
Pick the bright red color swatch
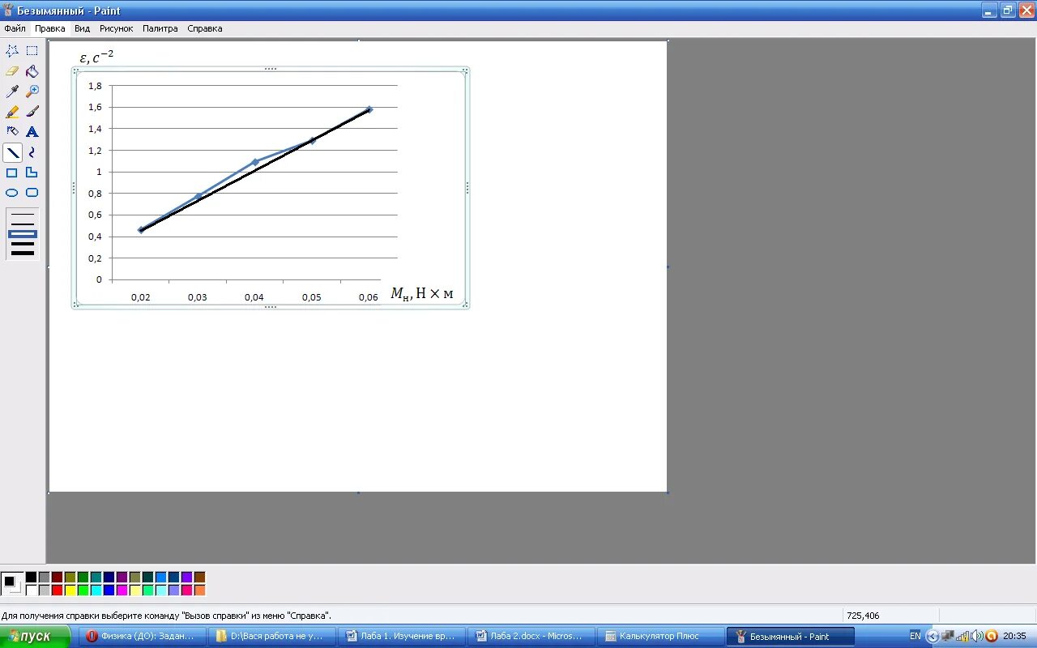(57, 590)
